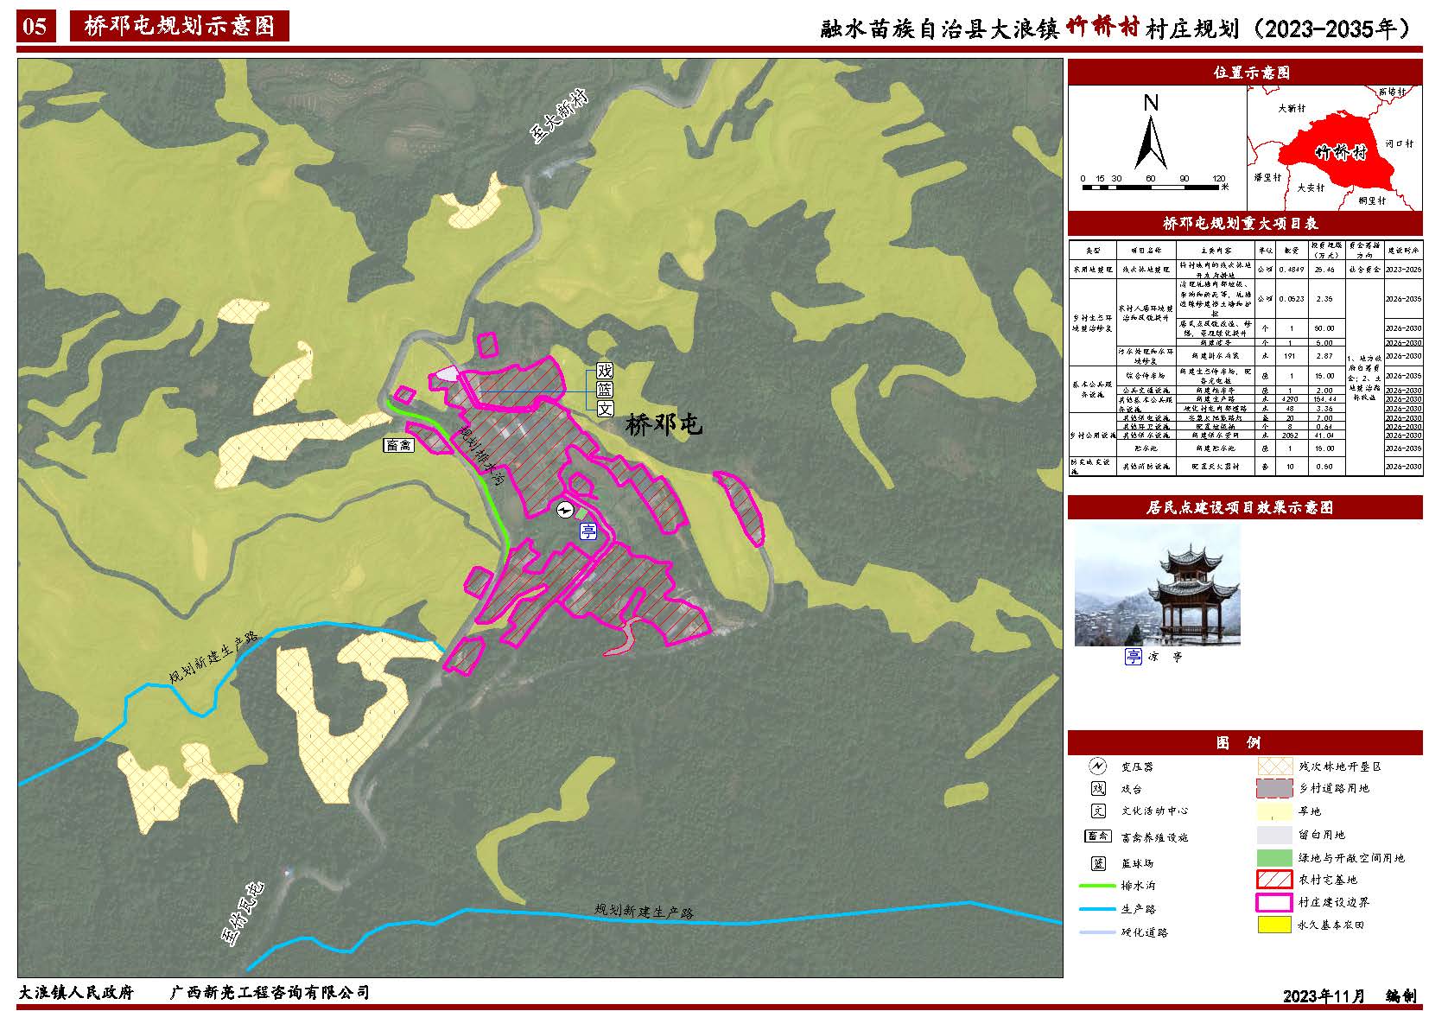The width and height of the screenshot is (1429, 1011).
Task: Click the pavilion effect photo thumbnail
Action: [1157, 584]
